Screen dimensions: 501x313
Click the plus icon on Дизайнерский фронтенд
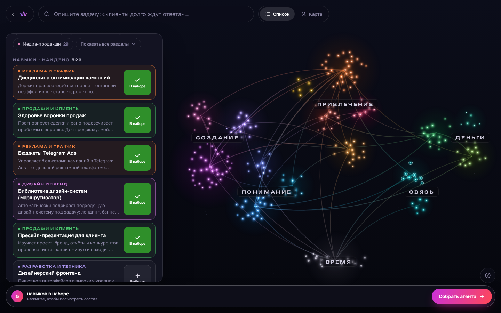[137, 275]
